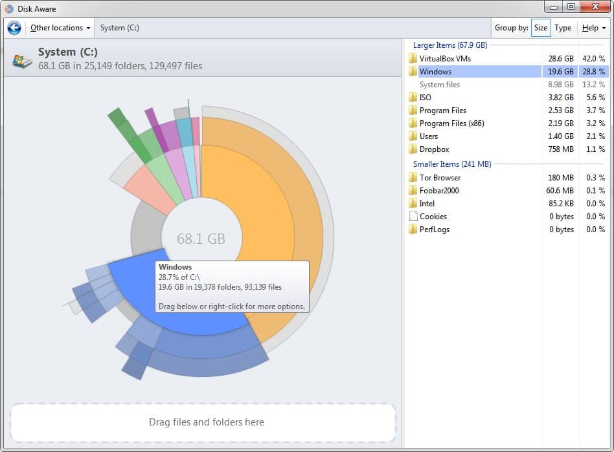Viewport: 614px width, 452px height.
Task: Click the Smaller Items (241 MB) header
Action: (452, 164)
